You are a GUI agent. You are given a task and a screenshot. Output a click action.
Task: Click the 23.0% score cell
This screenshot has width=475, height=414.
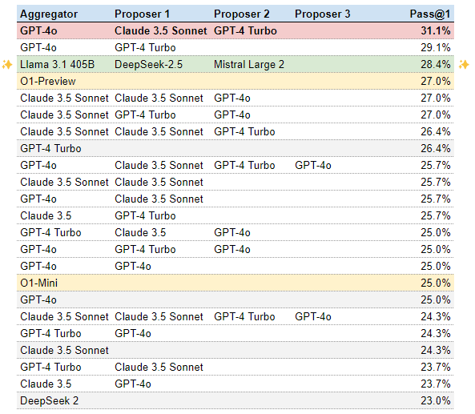coord(435,400)
